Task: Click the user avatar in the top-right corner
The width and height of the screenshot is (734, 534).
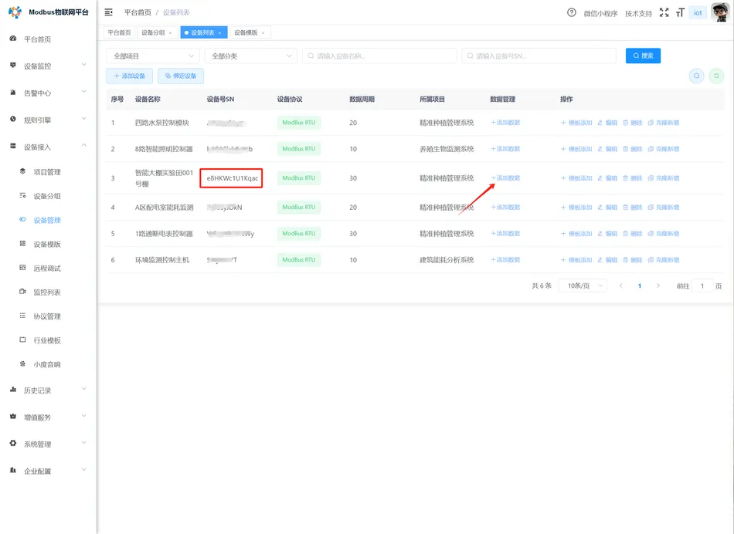Action: [719, 12]
